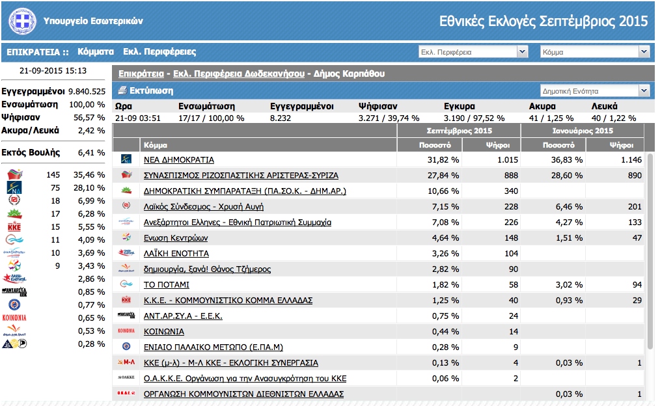Click the Χρυσή Αυγή row logo in table
This screenshot has width=660, height=406.
pyautogui.click(x=126, y=206)
